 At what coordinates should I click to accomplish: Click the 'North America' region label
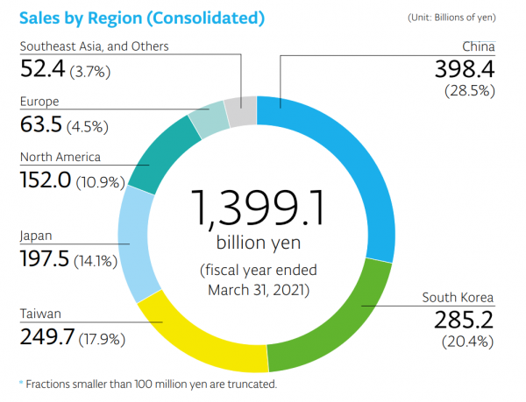(x=60, y=158)
